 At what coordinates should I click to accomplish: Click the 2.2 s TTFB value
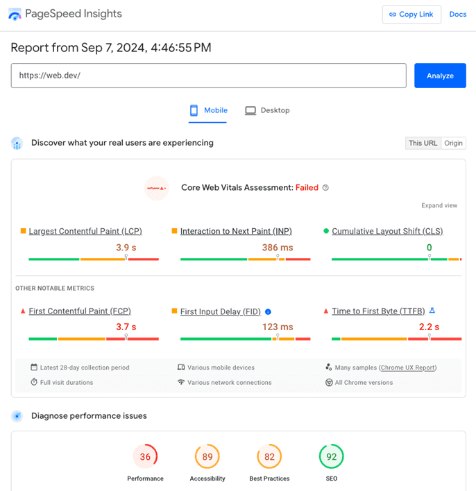[x=429, y=327]
